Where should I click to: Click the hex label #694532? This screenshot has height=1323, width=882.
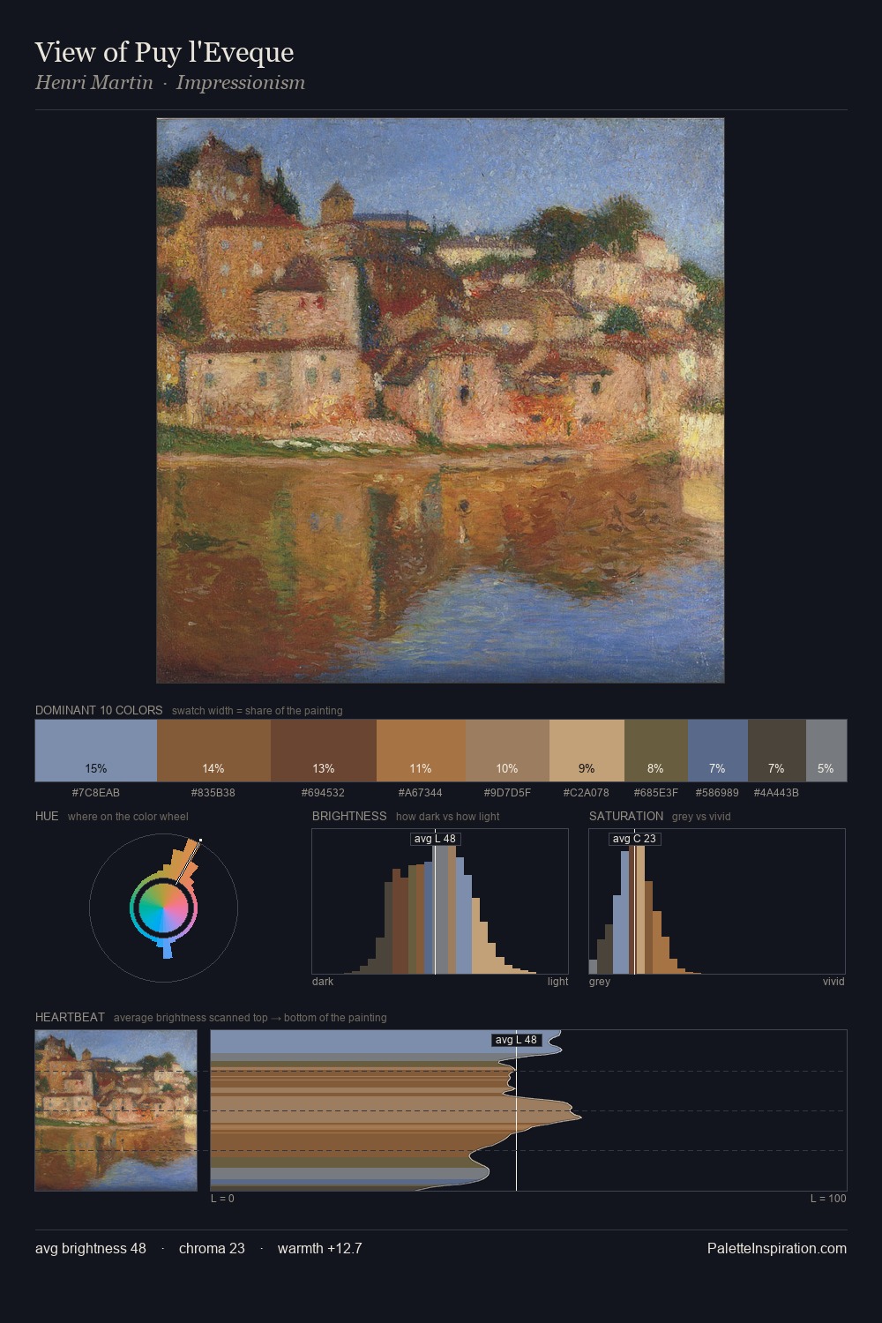point(324,793)
